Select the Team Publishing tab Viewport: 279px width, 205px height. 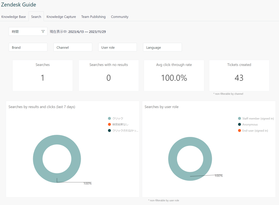[x=93, y=17]
